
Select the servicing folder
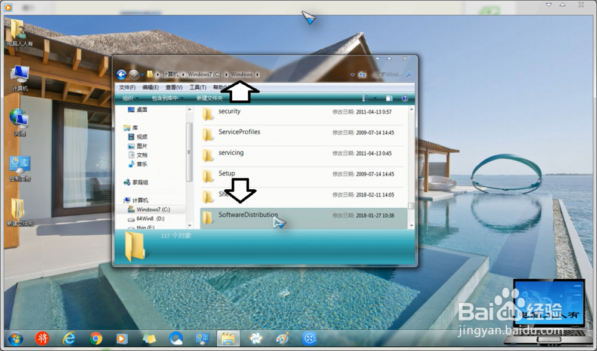(x=302, y=155)
